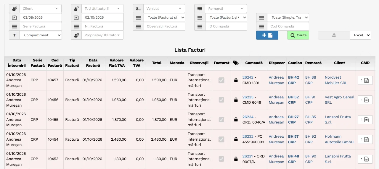Sort by Cod Factură column header
Viewport: 379px width, 169px height.
55,63
